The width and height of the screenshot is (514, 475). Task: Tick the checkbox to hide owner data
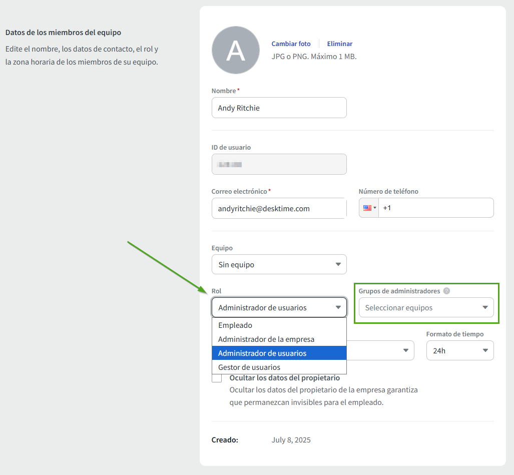[217, 378]
